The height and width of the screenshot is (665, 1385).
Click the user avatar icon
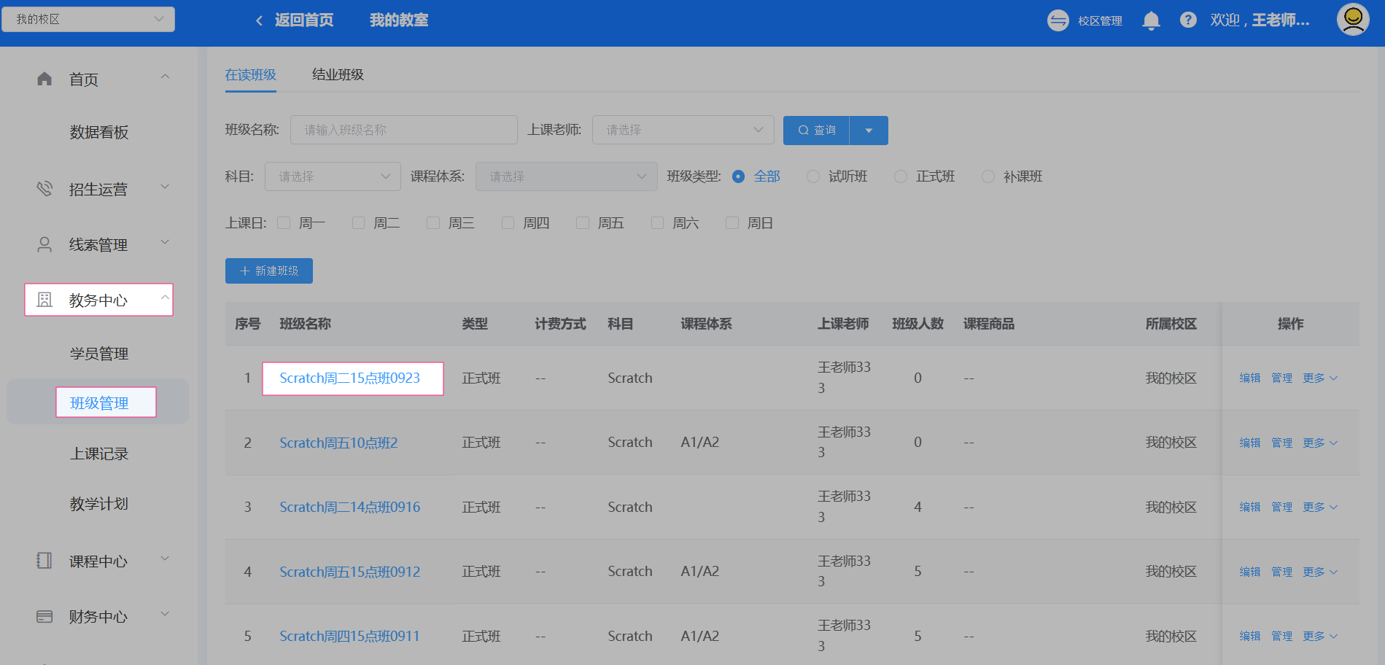1352,20
